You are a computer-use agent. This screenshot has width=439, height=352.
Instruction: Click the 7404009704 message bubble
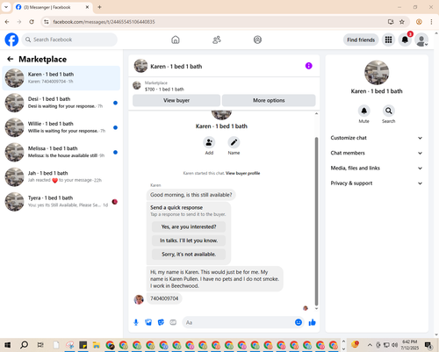(x=164, y=298)
